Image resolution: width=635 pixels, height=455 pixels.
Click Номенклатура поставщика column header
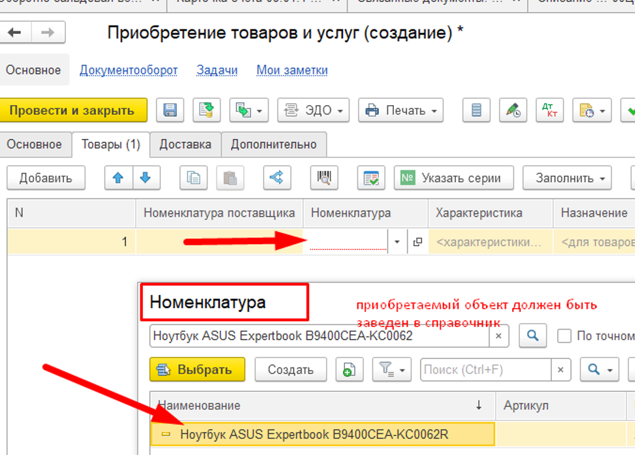point(220,213)
